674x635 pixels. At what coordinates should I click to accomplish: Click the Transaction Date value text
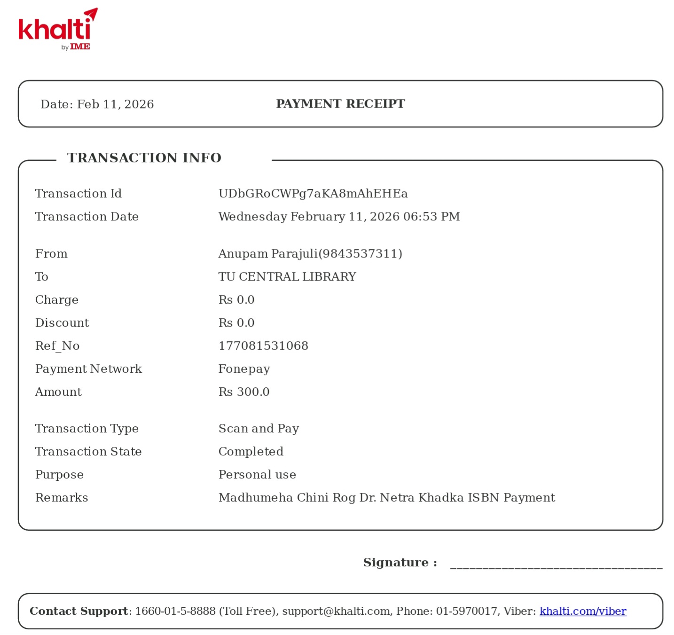[x=339, y=217]
